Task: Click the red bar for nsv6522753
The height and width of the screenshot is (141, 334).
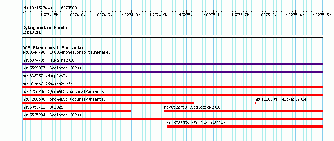Action: point(244,111)
